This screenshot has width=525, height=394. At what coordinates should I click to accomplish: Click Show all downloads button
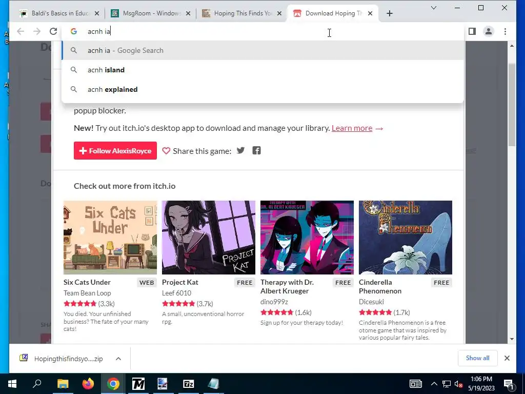(x=477, y=358)
